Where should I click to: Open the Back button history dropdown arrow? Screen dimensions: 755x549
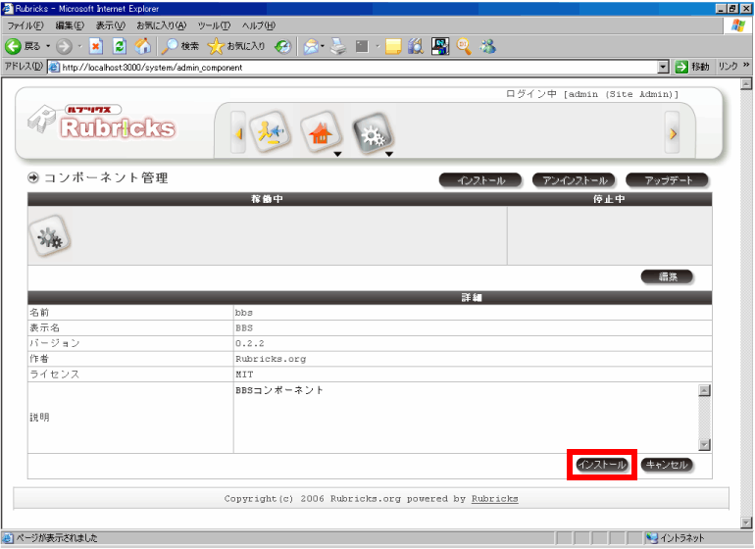(48, 46)
